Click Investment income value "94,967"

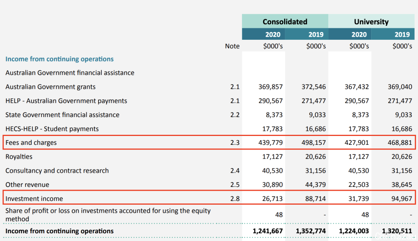402,199
